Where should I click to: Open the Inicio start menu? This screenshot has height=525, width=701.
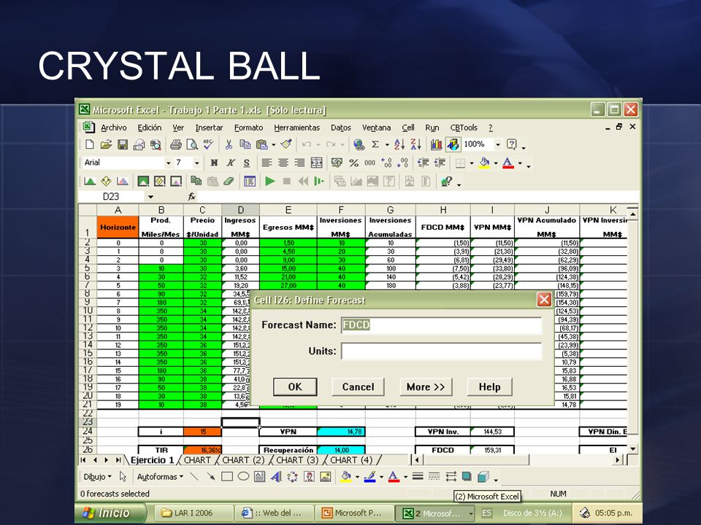click(110, 513)
